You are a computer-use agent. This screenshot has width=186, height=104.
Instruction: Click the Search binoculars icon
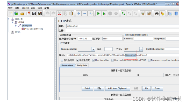[156, 13]
